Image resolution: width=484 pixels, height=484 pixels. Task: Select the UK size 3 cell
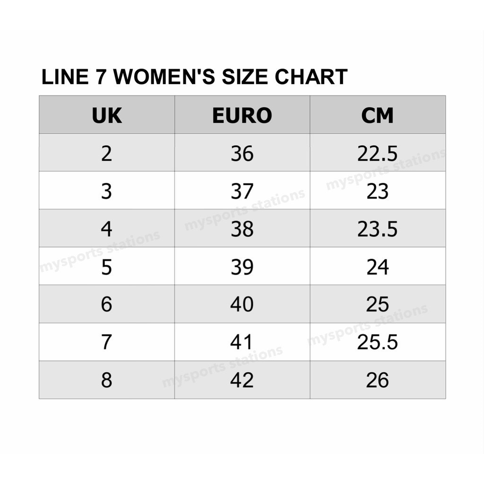tap(107, 191)
